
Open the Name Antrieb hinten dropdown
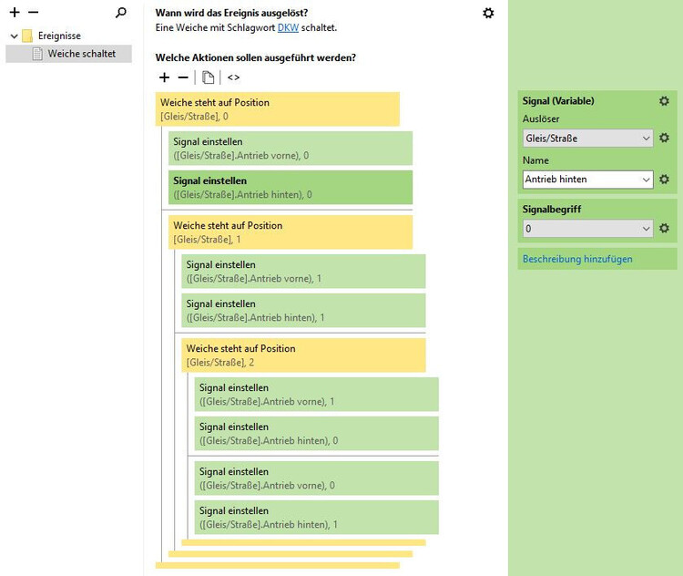pyautogui.click(x=588, y=180)
